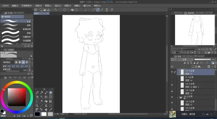Zoom out navigator with minus button

pyautogui.click(x=204, y=49)
